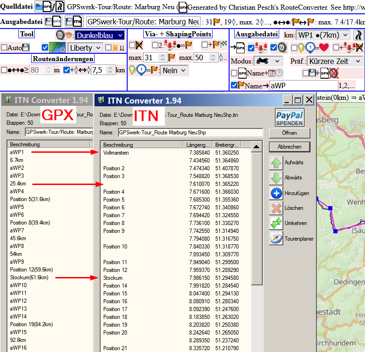Enable the Auto save checkbox
Screen dimensions: 365x352
coord(4,47)
